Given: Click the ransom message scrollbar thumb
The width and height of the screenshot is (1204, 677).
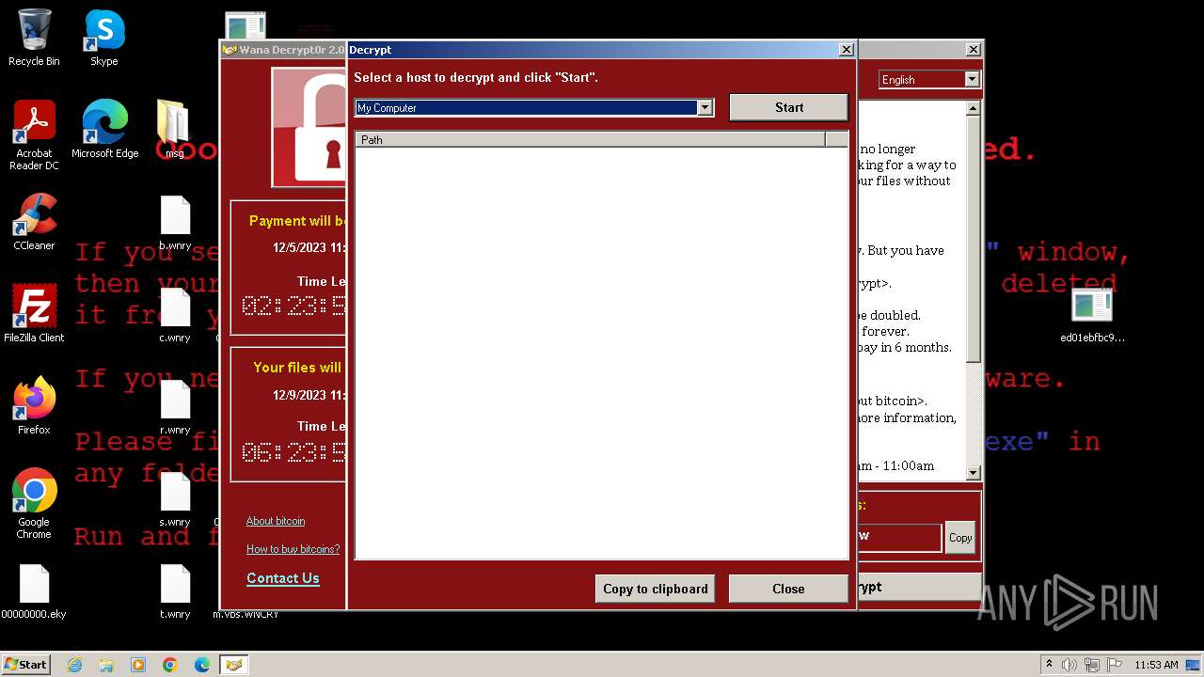Looking at the screenshot, I should pyautogui.click(x=974, y=240).
